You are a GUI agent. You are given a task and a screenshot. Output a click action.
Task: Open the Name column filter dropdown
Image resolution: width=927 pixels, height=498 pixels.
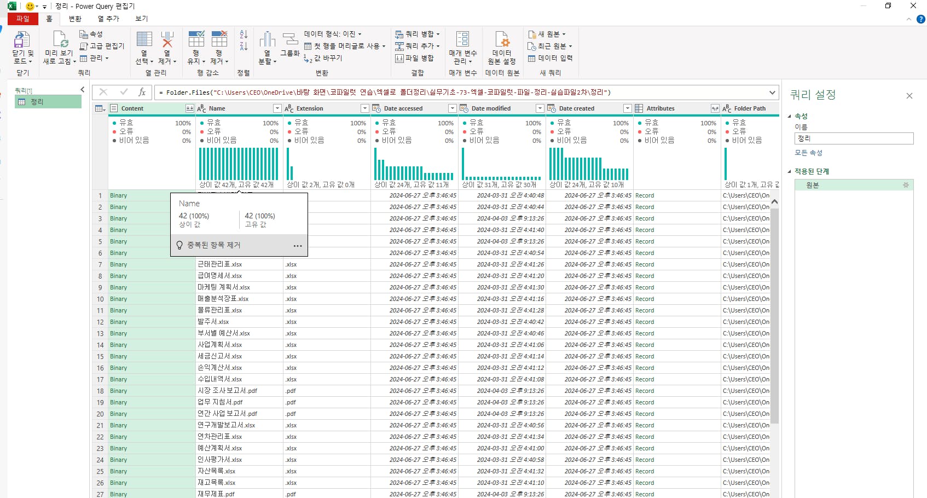(x=277, y=108)
